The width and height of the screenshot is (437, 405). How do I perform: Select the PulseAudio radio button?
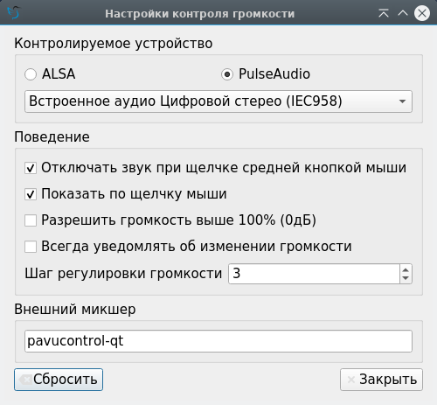click(227, 74)
